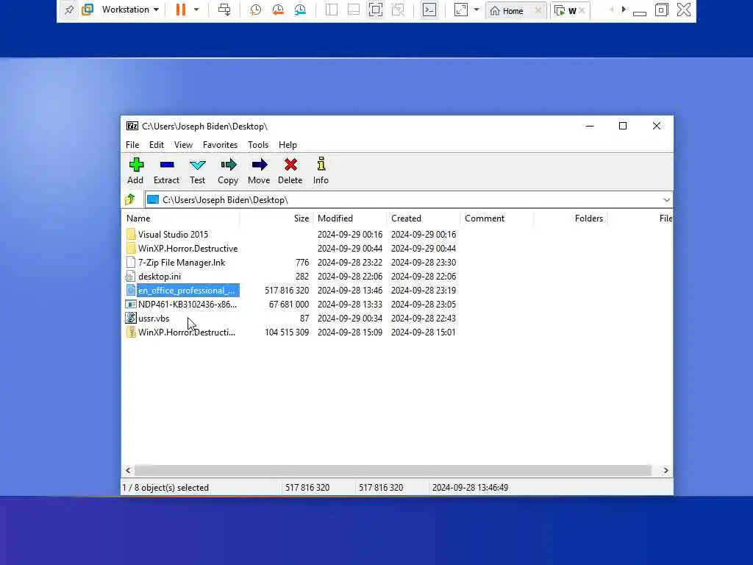Open the Edit menu
This screenshot has height=565, width=753.
tap(157, 145)
